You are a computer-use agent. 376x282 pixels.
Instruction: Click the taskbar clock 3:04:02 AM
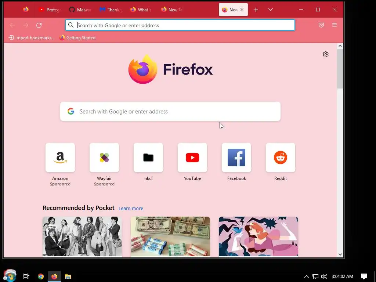click(x=343, y=276)
